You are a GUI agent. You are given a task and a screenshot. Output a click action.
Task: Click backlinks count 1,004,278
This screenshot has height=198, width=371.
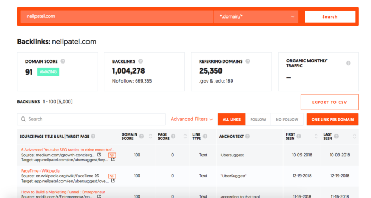click(x=128, y=71)
